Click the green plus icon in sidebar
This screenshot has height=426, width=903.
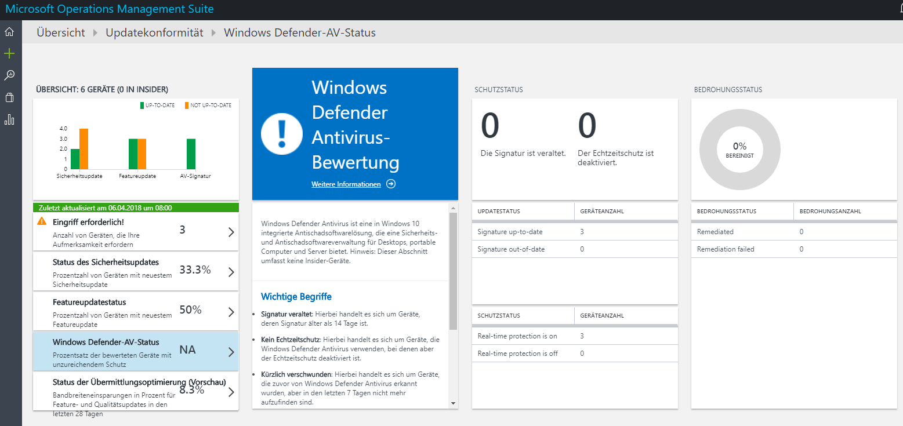(9, 54)
